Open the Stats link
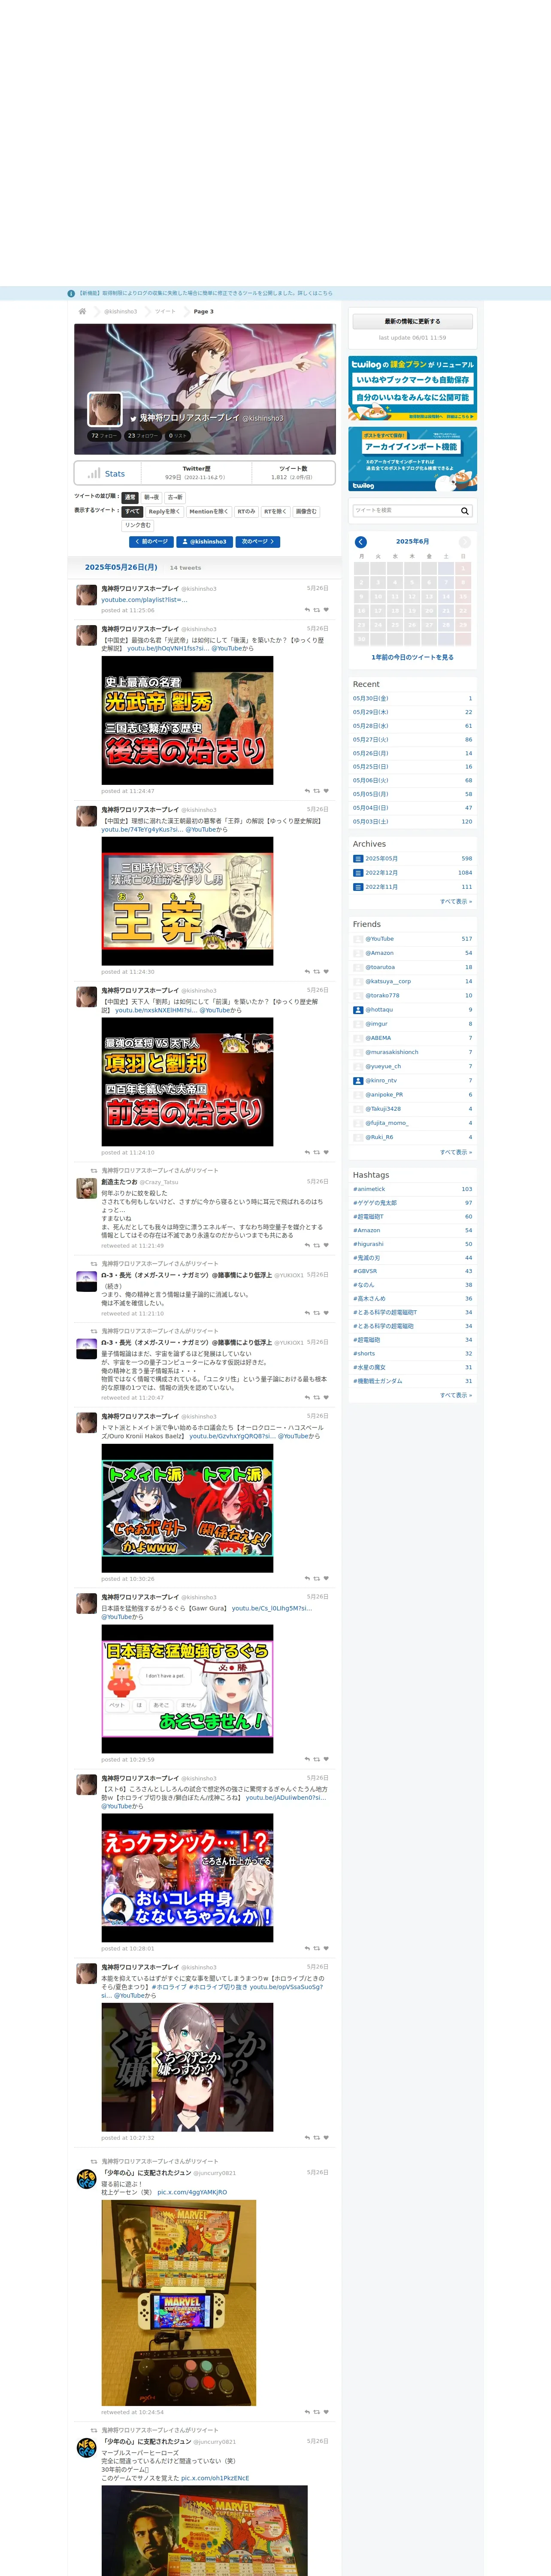This screenshot has height=2576, width=551. click(115, 474)
